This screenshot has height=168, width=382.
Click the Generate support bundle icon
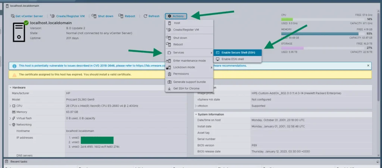[x=169, y=82]
